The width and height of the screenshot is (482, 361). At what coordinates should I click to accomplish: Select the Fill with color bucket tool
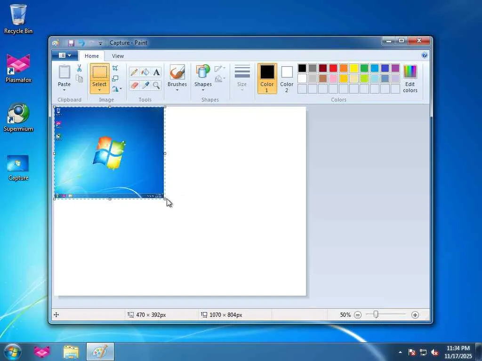(x=145, y=72)
